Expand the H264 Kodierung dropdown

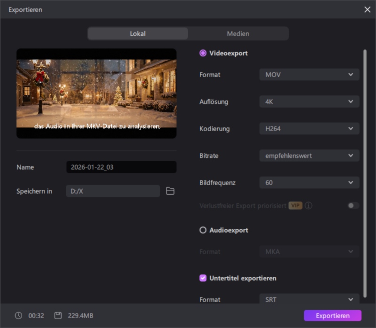coord(309,128)
